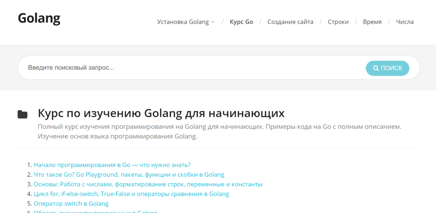Open the Установка Golang menu item

tap(183, 22)
